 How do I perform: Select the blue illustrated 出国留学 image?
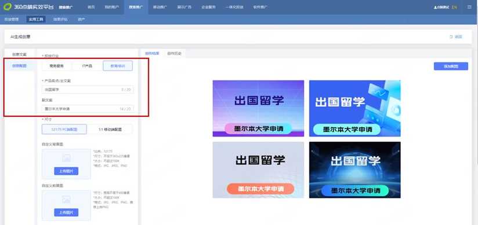(355, 108)
